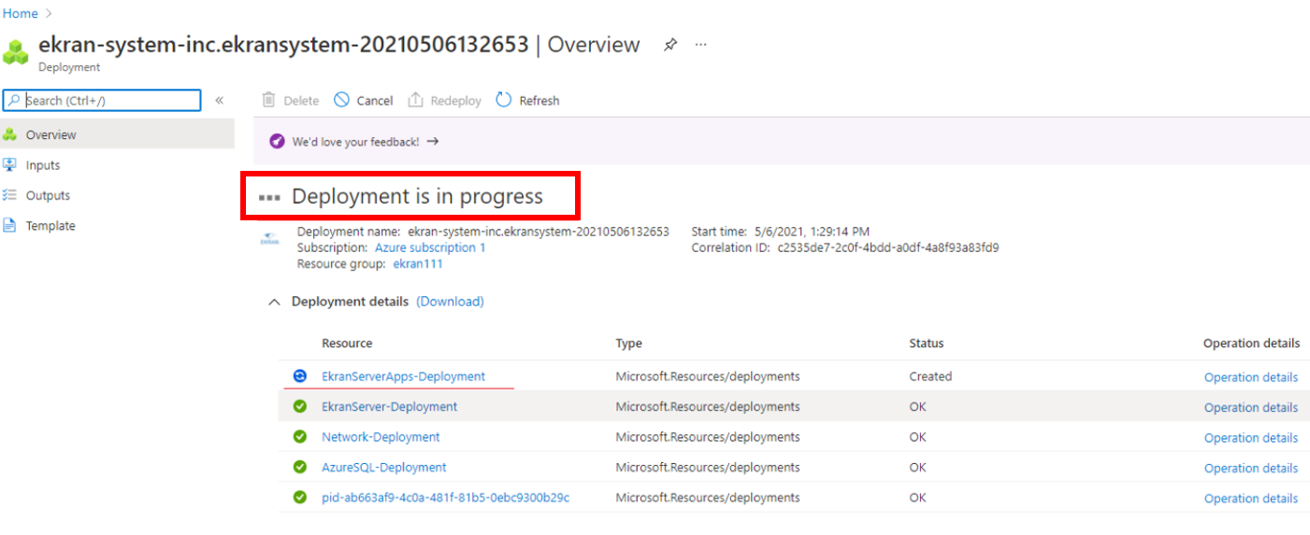The image size is (1310, 535).
Task: Select Inputs in the left menu
Action: point(43,165)
